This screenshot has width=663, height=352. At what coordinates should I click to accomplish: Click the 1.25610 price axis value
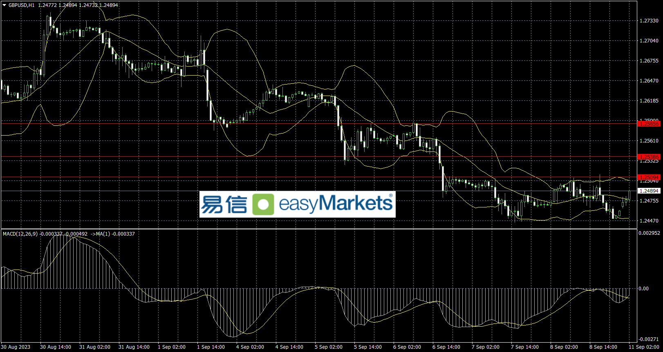tap(649, 141)
